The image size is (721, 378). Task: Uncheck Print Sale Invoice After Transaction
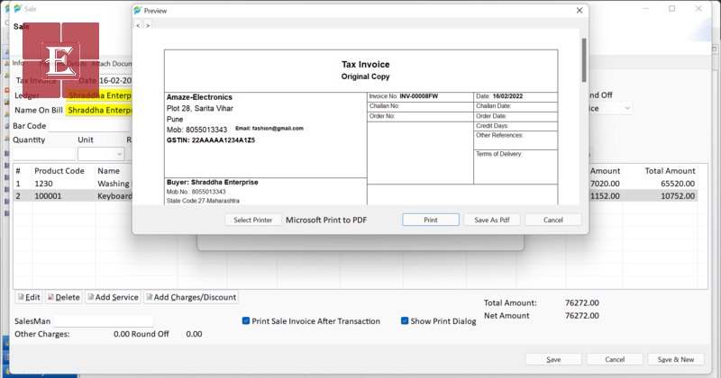pos(246,320)
